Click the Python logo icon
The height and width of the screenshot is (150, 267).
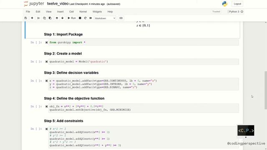(225, 4)
